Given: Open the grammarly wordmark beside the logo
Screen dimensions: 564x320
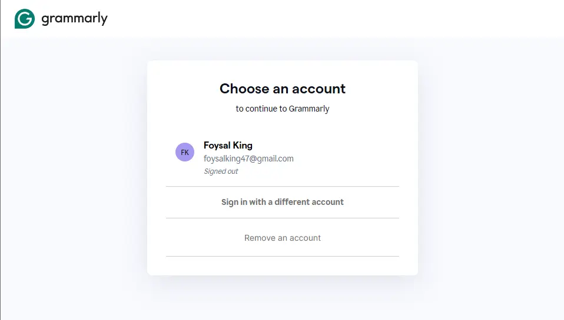Looking at the screenshot, I should click(x=74, y=19).
